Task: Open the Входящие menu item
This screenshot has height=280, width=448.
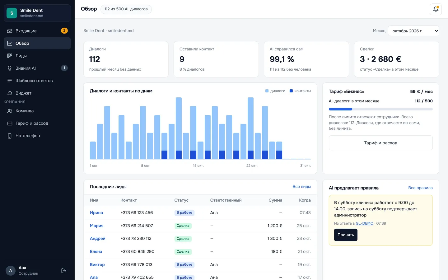Action: (x=37, y=31)
